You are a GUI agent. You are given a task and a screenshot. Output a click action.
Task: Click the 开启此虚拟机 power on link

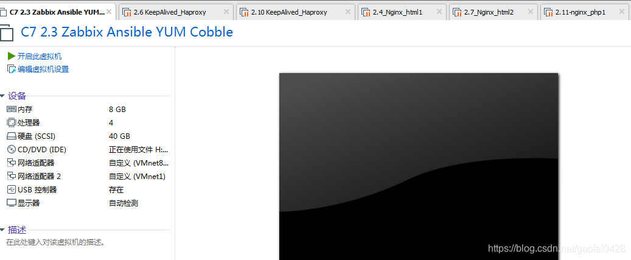[40, 57]
